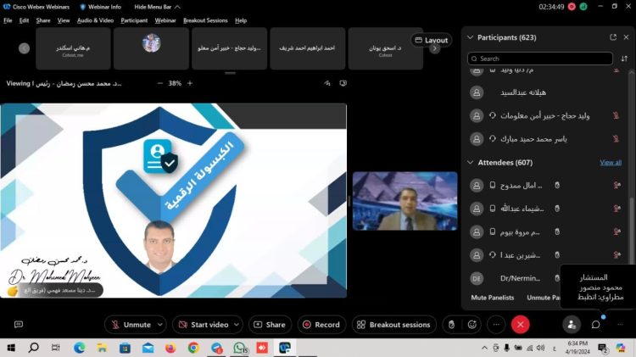Collapse the Attendees (607) section
This screenshot has height=357, width=636.
pyautogui.click(x=470, y=162)
